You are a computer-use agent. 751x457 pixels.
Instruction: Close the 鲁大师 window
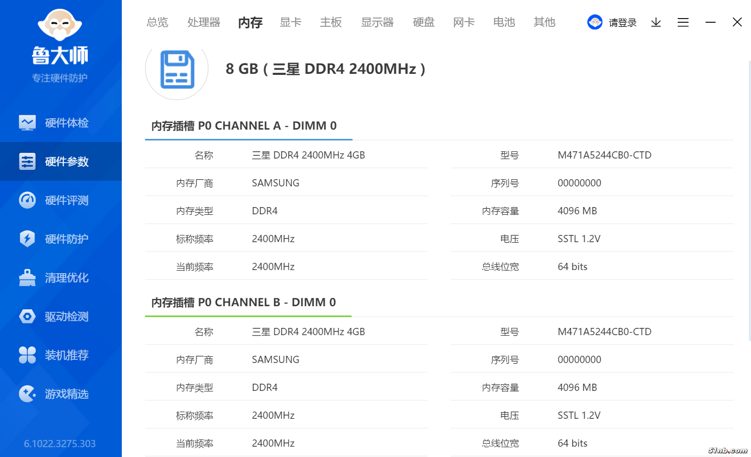pos(737,22)
